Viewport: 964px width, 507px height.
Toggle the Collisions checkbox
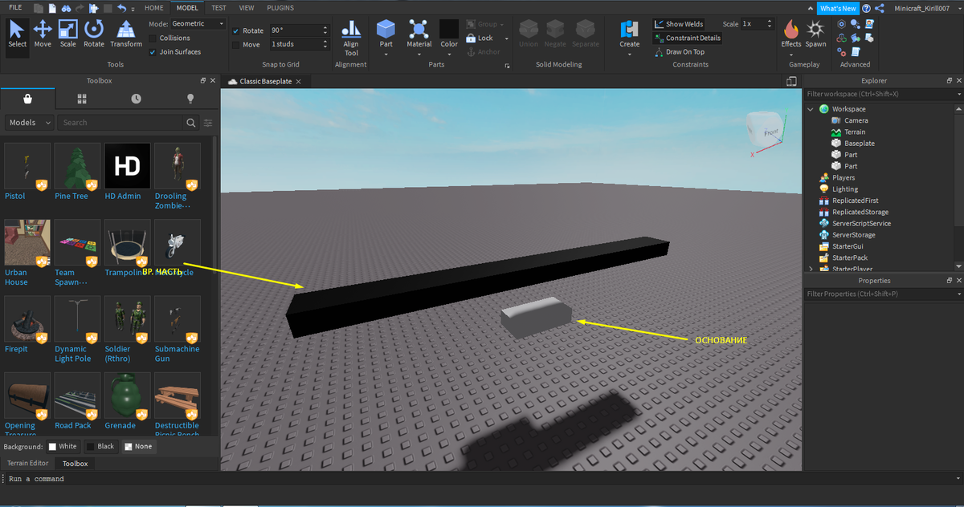tap(153, 38)
